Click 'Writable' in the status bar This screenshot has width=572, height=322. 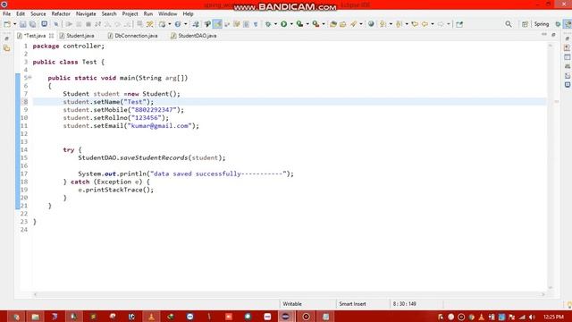[x=292, y=304]
